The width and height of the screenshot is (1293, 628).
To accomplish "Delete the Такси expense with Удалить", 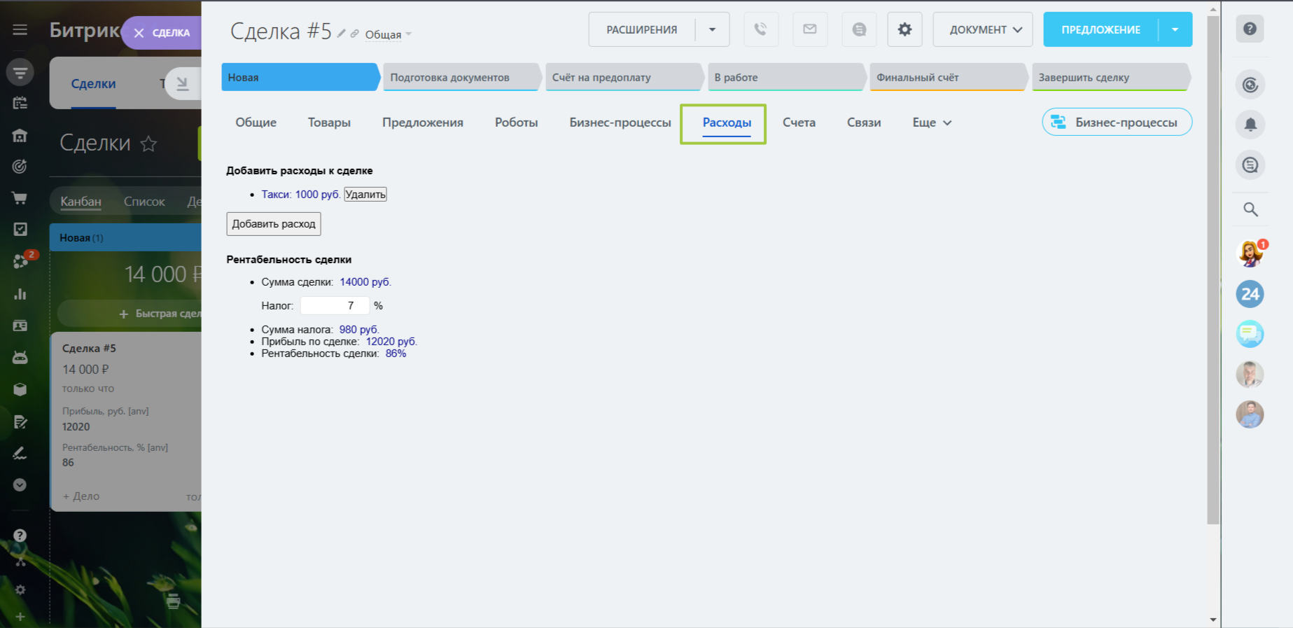I will pyautogui.click(x=365, y=195).
